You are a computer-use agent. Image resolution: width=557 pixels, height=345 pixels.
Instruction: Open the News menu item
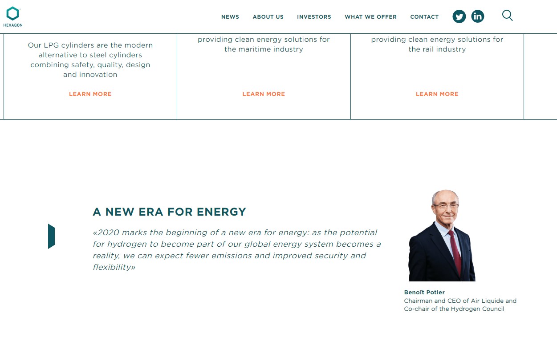click(230, 17)
